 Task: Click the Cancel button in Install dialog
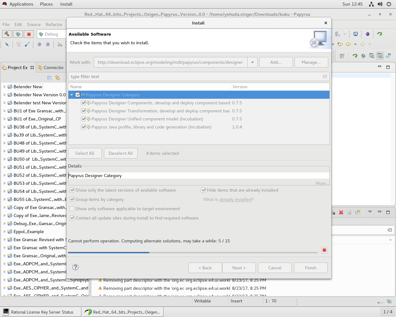click(x=275, y=268)
